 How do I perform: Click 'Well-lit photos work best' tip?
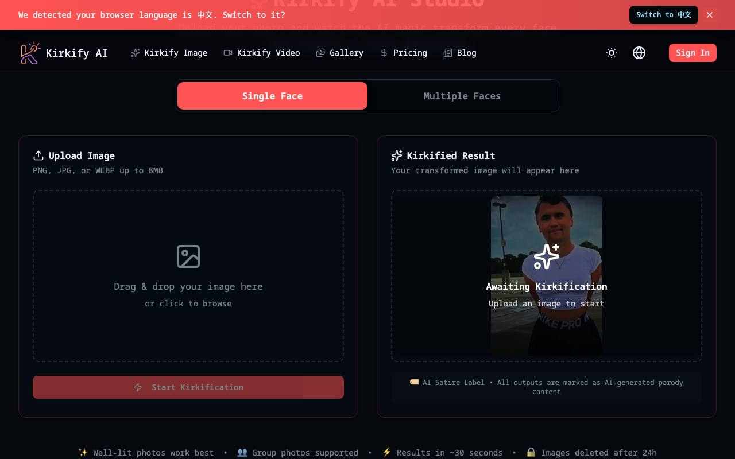pyautogui.click(x=146, y=453)
